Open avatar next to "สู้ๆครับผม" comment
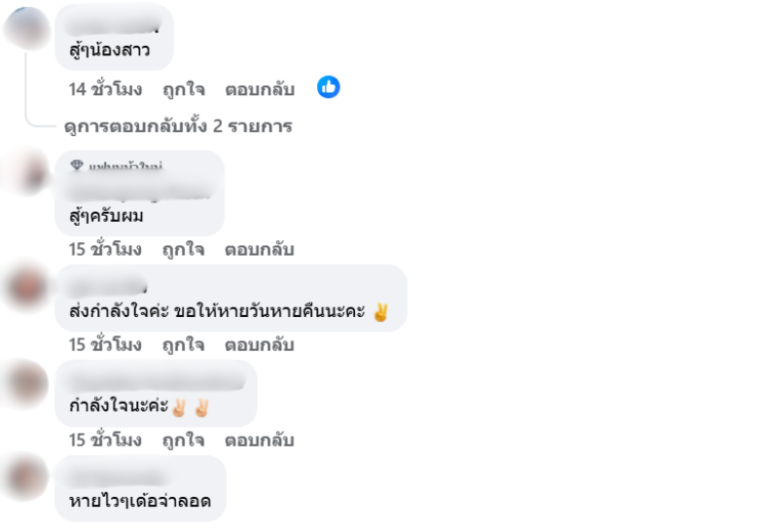 coord(25,175)
